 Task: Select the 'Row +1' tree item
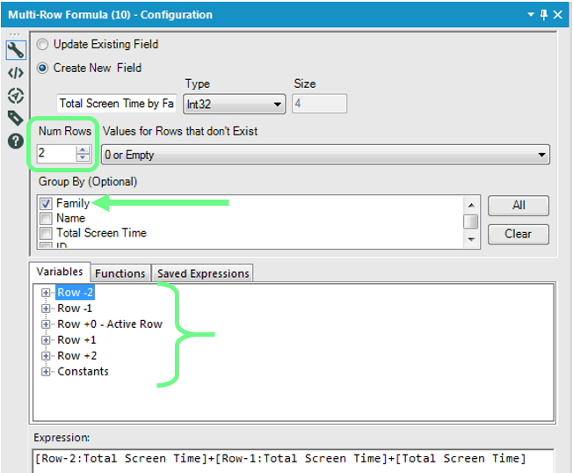(76, 340)
